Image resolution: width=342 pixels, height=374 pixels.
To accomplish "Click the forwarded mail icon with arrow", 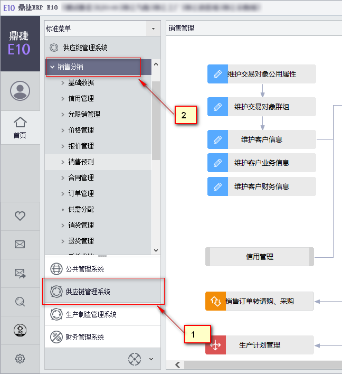I will tap(20, 273).
